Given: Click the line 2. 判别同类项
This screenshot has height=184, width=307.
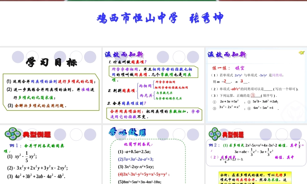Looking at the screenshot, I should (121, 91).
